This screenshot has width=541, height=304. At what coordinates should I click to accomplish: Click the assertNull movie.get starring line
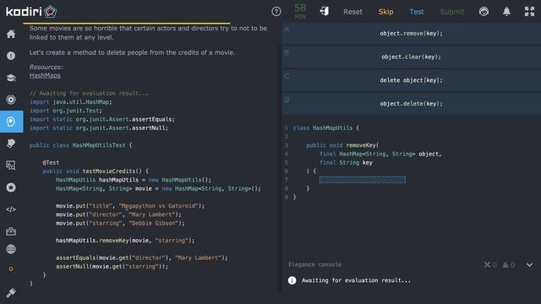coord(112,267)
